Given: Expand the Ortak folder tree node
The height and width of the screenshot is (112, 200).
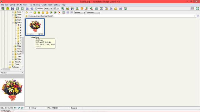Looking at the screenshot, I should click(10, 64).
